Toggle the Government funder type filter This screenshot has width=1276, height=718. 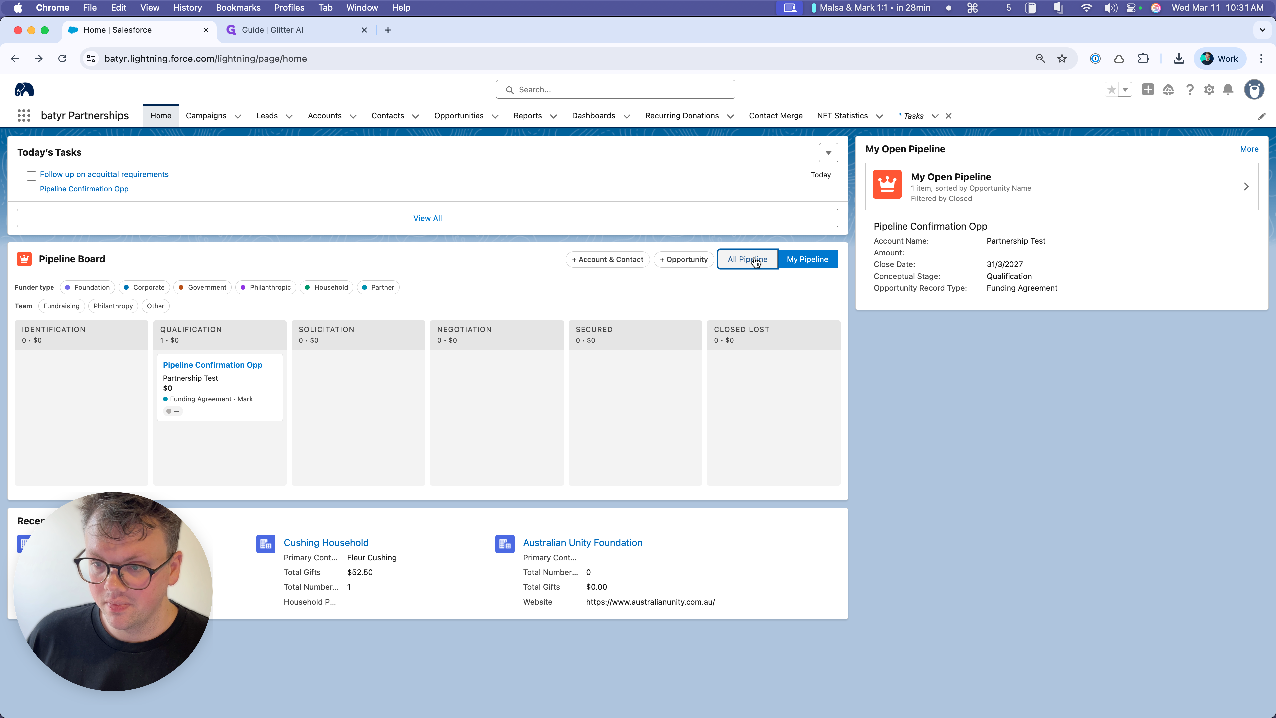tap(203, 288)
